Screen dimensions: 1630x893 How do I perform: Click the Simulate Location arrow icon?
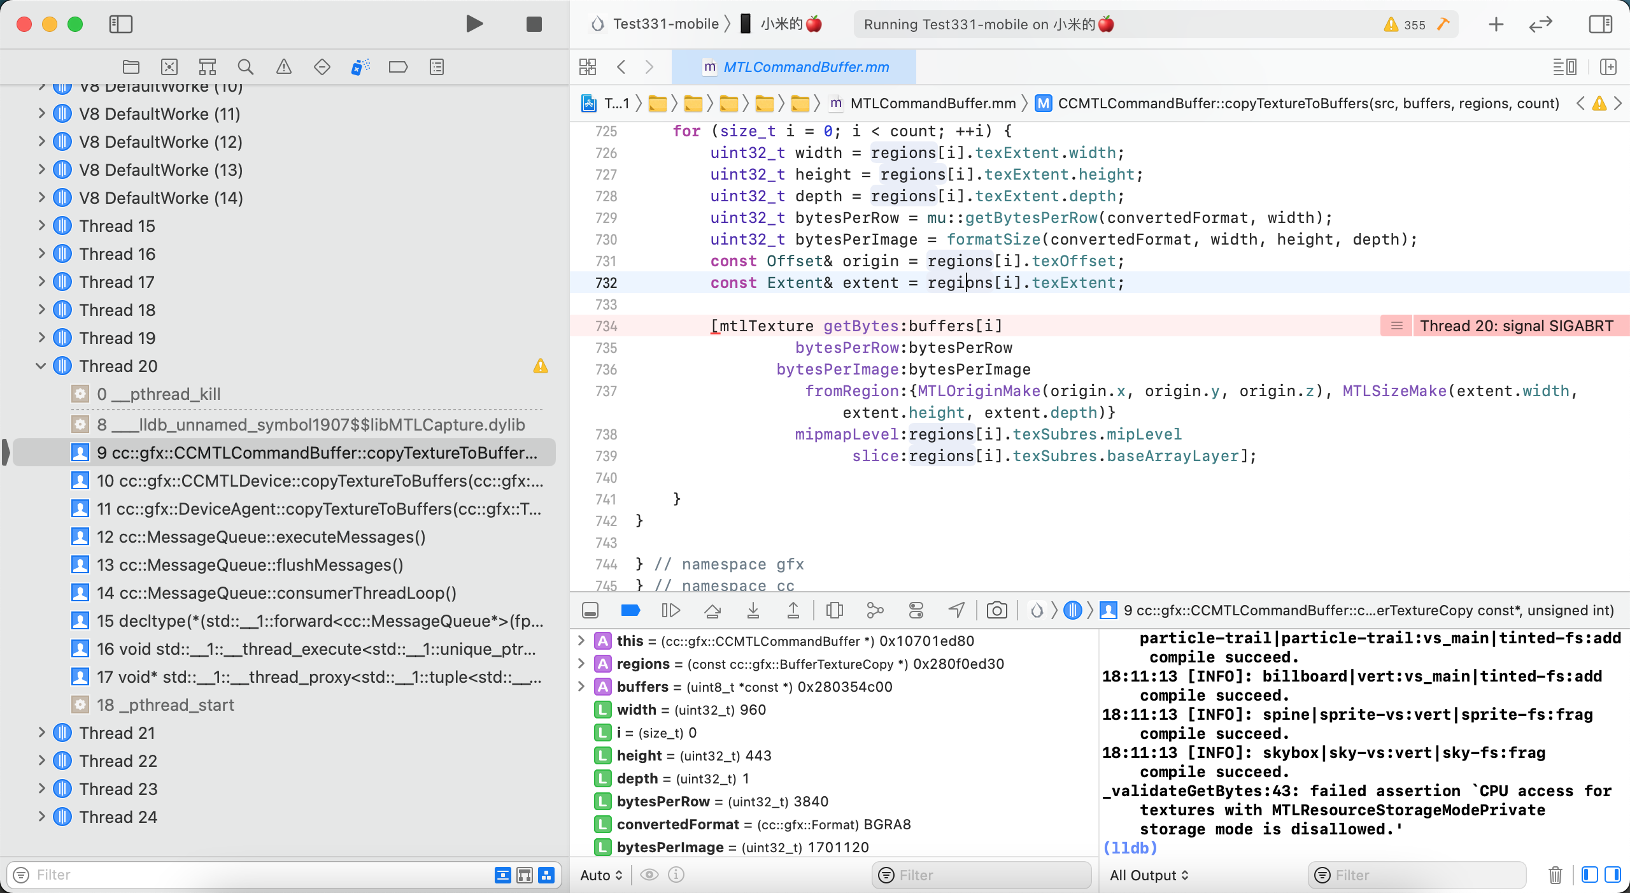pos(956,610)
